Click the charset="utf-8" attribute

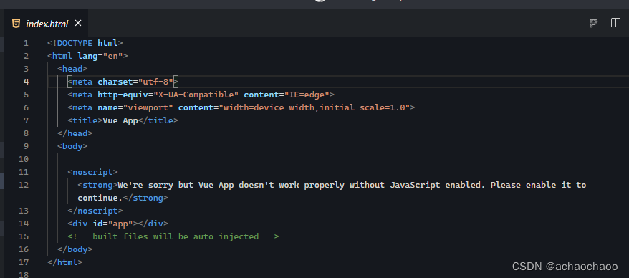coord(135,82)
